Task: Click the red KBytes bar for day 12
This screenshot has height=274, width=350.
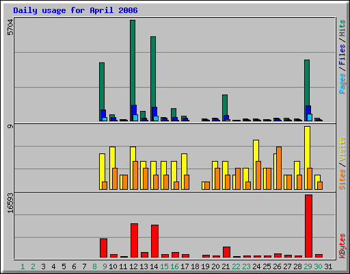Action: (134, 240)
